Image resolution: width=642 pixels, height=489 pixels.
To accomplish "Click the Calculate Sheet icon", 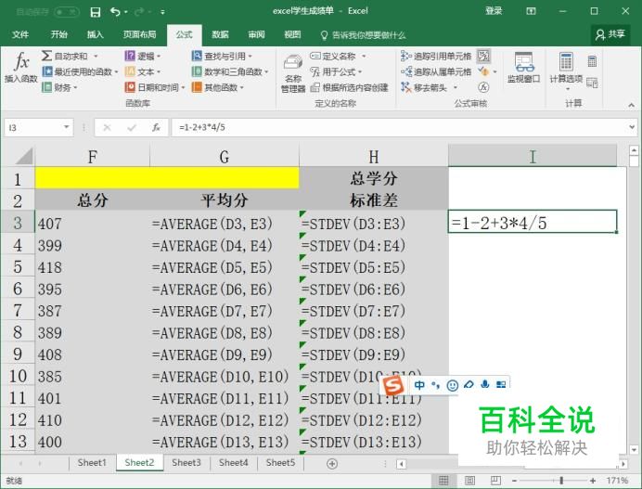I will pyautogui.click(x=592, y=83).
